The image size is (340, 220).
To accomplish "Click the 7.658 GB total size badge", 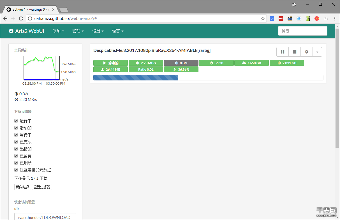I will coord(251,63).
